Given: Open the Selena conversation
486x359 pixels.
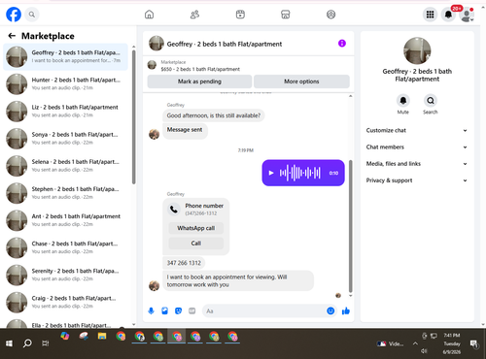Looking at the screenshot, I should point(65,166).
